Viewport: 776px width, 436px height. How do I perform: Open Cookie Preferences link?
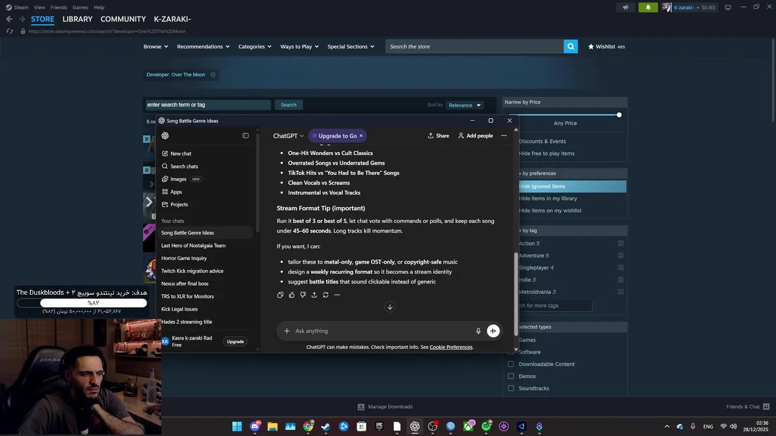[x=451, y=347]
